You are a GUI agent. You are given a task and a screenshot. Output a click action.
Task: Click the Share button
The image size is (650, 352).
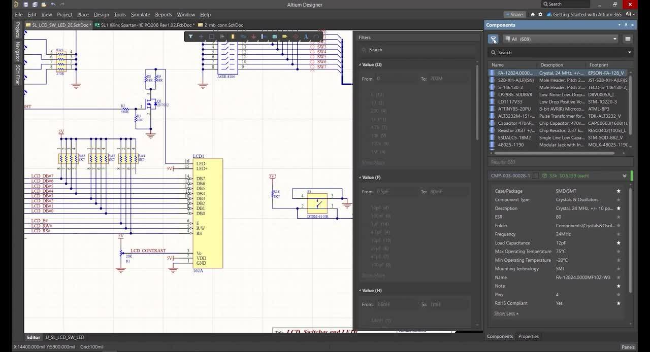coord(514,15)
